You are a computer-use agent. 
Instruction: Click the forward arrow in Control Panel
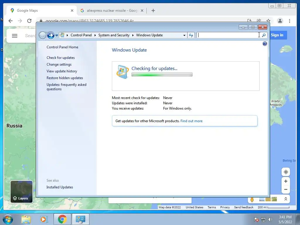point(51,35)
